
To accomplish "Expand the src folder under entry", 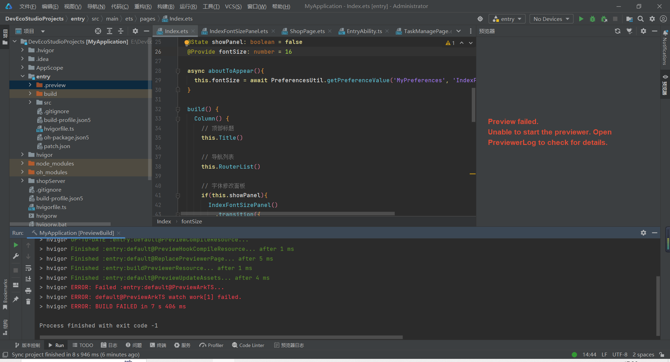I will (x=30, y=102).
